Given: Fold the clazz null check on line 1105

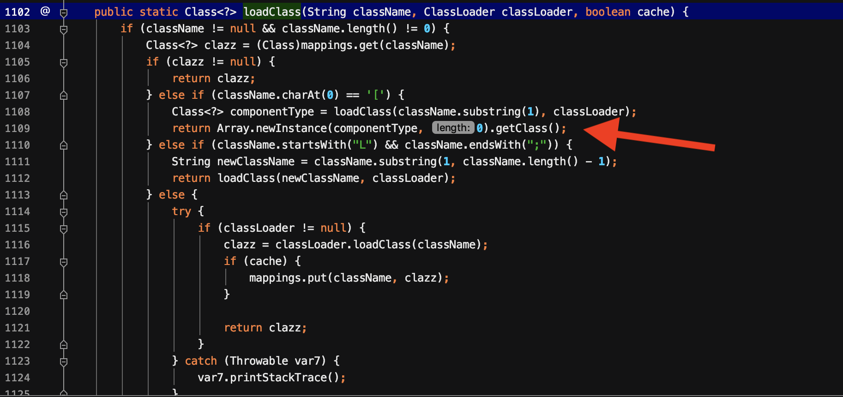Looking at the screenshot, I should coord(64,62).
